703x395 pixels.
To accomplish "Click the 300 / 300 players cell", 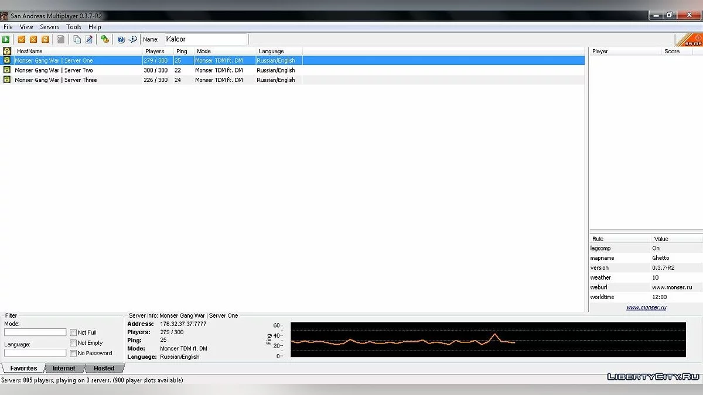I will [155, 70].
